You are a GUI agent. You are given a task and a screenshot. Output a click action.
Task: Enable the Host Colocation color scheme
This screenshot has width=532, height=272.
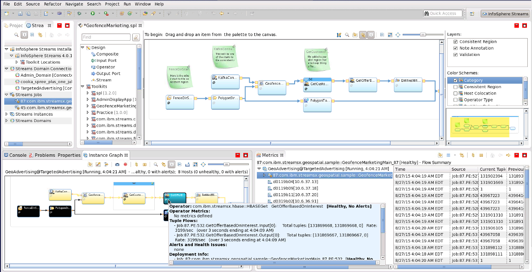456,93
